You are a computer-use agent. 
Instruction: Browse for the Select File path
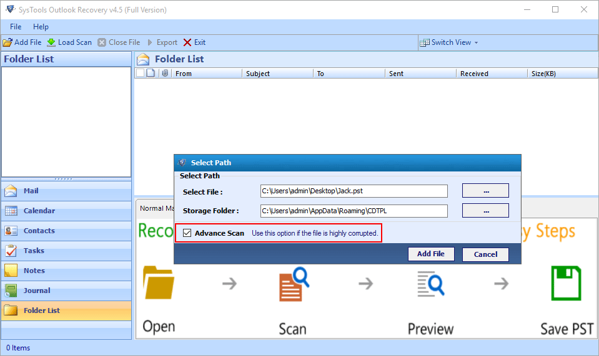point(485,191)
